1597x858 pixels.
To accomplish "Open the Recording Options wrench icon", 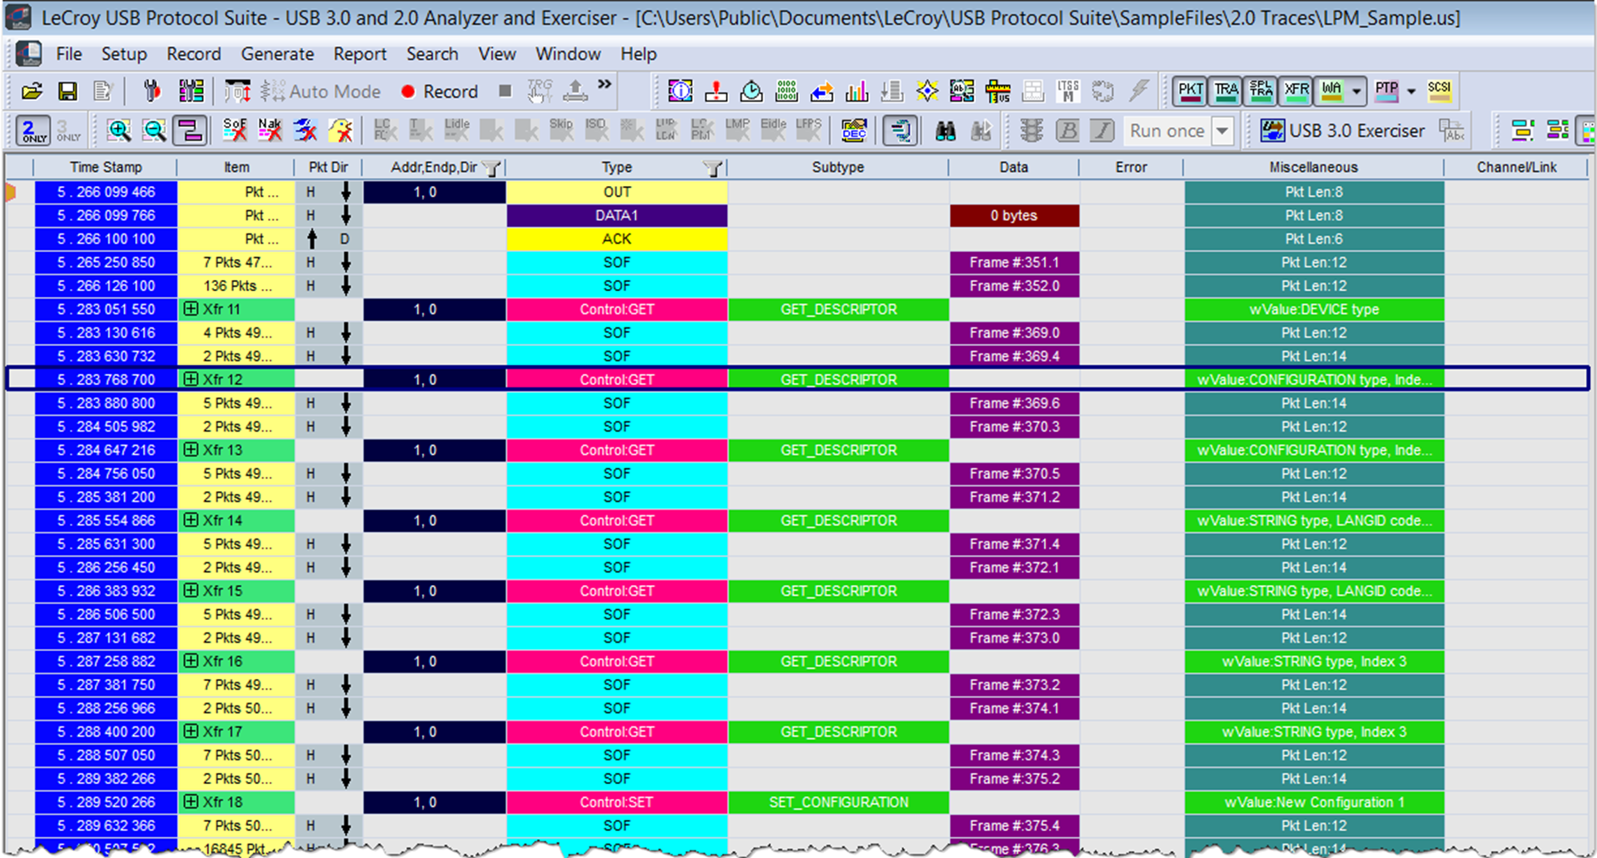I will click(151, 91).
